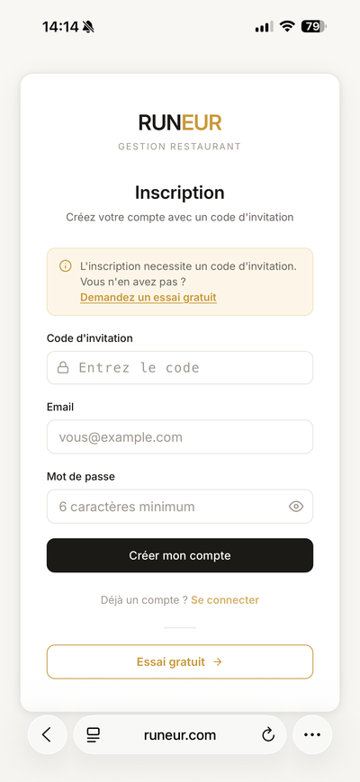Open the Essai gratuit outlined button
The height and width of the screenshot is (782, 360).
pyautogui.click(x=180, y=661)
